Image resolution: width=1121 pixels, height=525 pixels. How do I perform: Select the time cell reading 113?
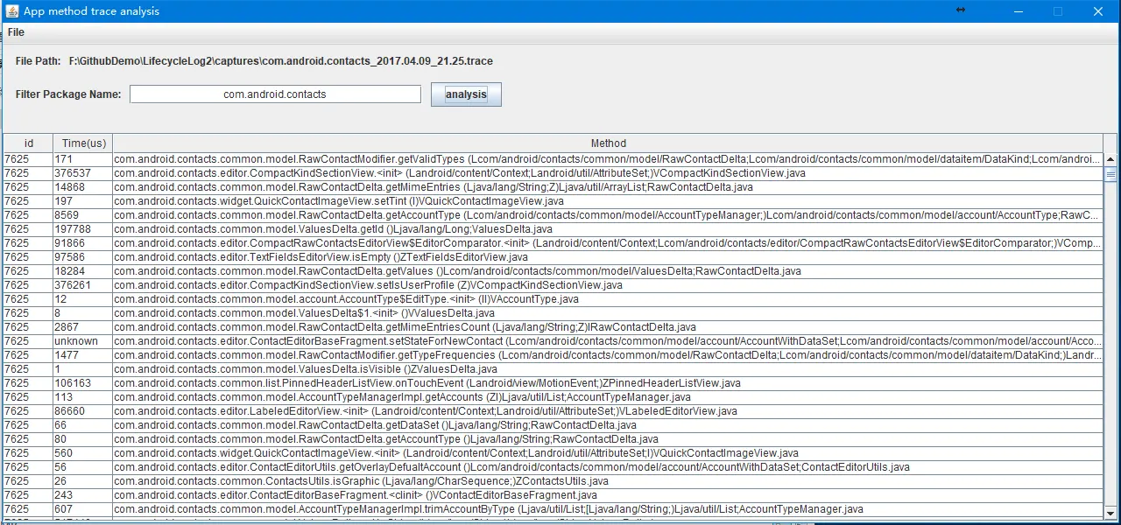coord(82,397)
